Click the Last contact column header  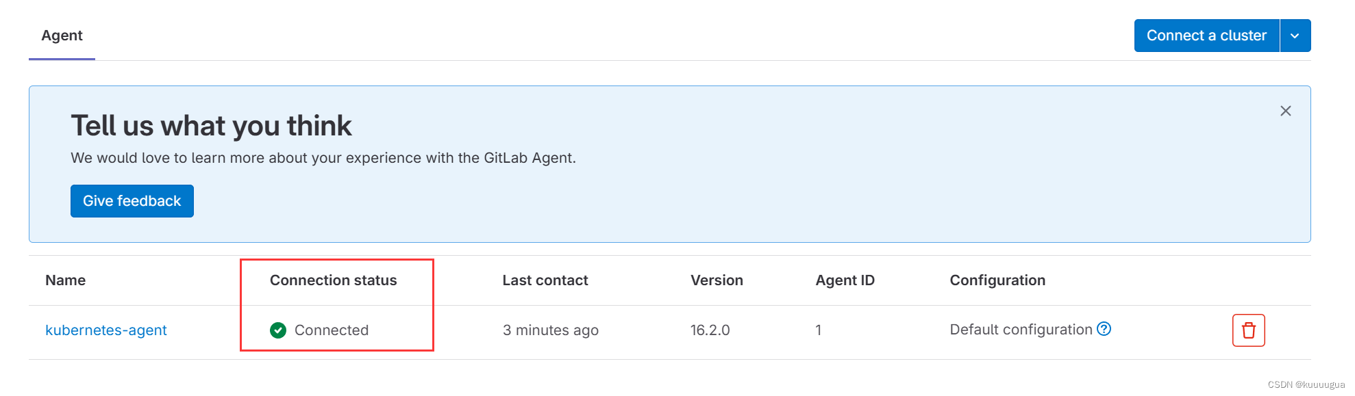point(545,280)
